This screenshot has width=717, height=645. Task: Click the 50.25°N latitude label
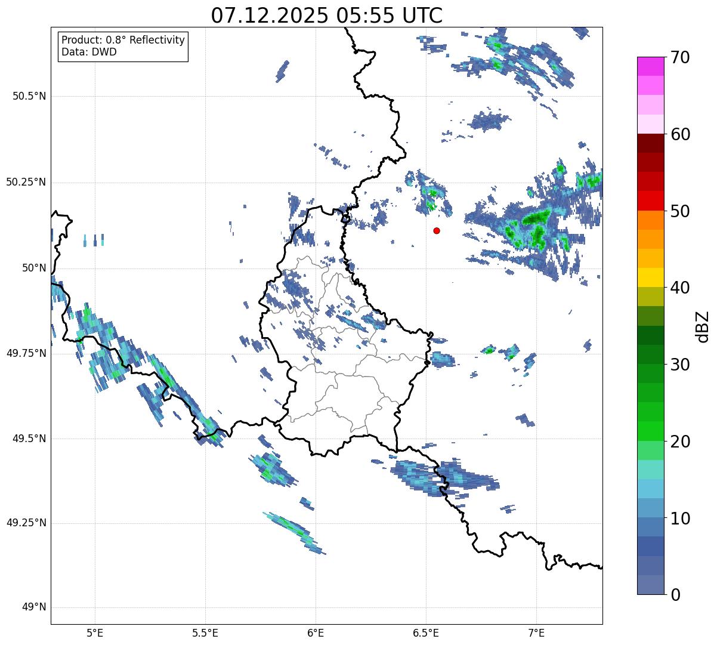click(26, 182)
